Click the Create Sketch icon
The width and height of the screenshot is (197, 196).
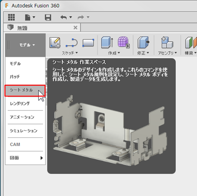[55, 43]
